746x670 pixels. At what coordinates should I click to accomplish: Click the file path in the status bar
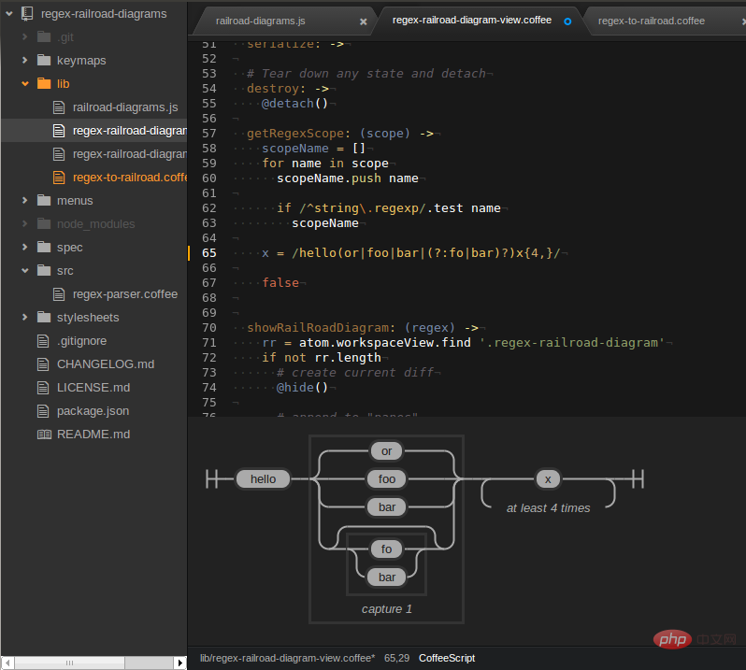click(287, 658)
